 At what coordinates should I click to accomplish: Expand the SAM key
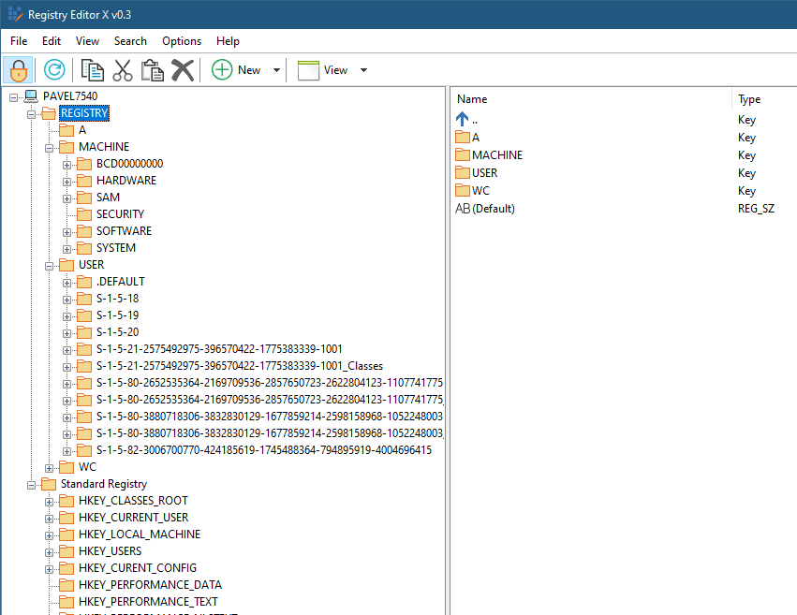point(66,198)
